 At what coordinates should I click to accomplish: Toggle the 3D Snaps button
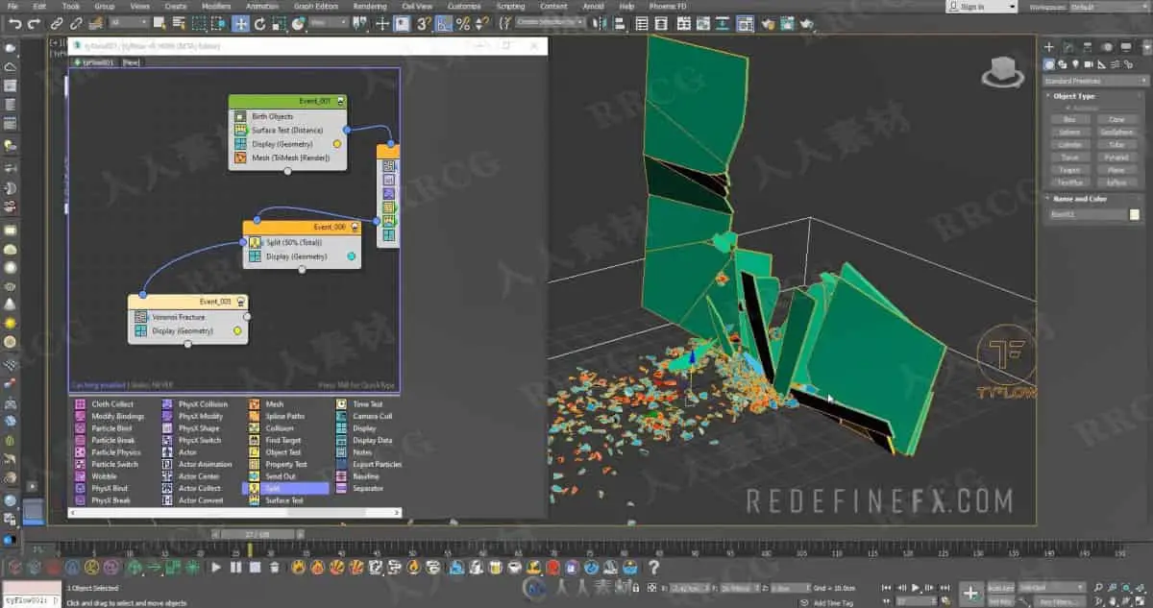[424, 23]
